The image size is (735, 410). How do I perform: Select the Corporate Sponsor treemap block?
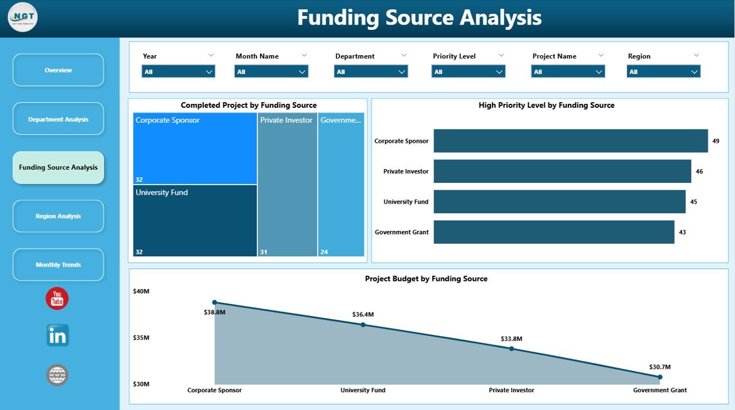click(194, 148)
